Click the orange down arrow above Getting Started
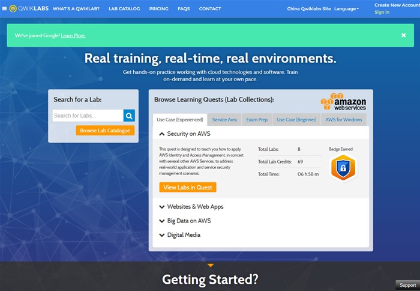Screen dimensions: 420x291 click(211, 265)
